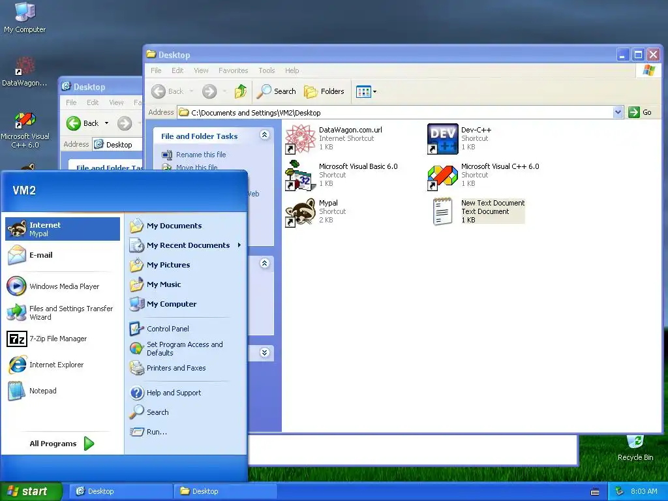Click Rename this file link

coord(201,155)
